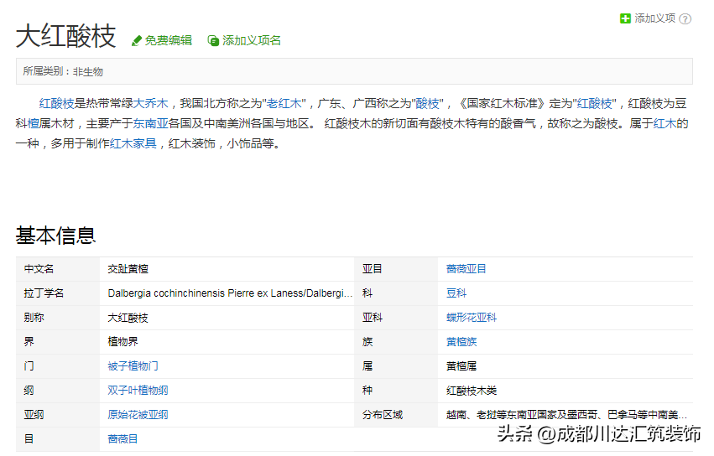Viewport: 714px width, 456px height.
Task: Click the 被子植物门 link
Action: click(x=133, y=366)
